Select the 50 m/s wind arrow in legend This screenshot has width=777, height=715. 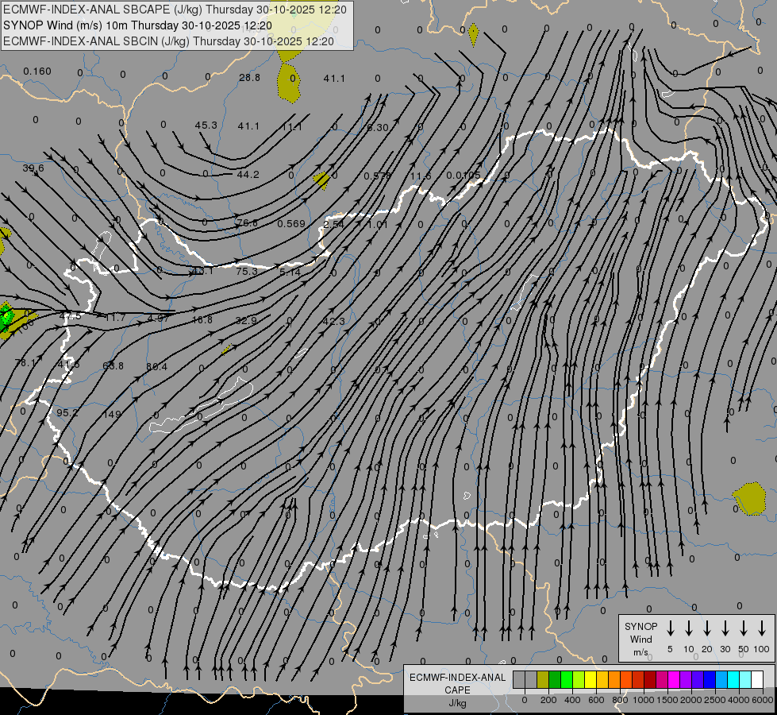(x=744, y=628)
